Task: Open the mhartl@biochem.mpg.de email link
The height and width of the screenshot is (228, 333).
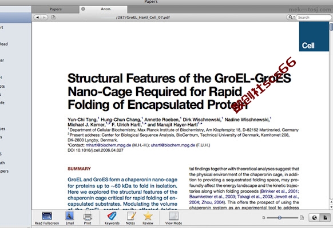Action: pyautogui.click(x=108, y=145)
